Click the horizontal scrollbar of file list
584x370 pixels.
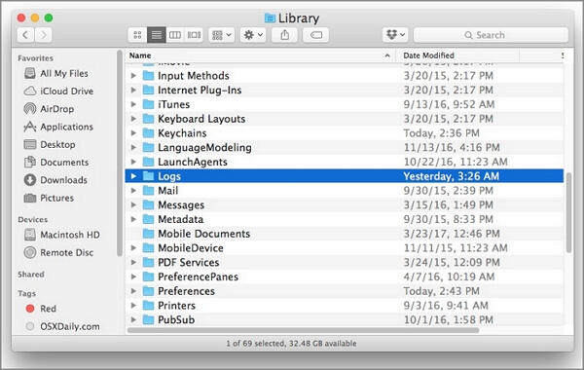303,330
